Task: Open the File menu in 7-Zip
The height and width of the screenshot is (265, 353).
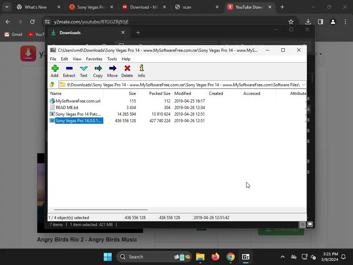Action: click(53, 59)
